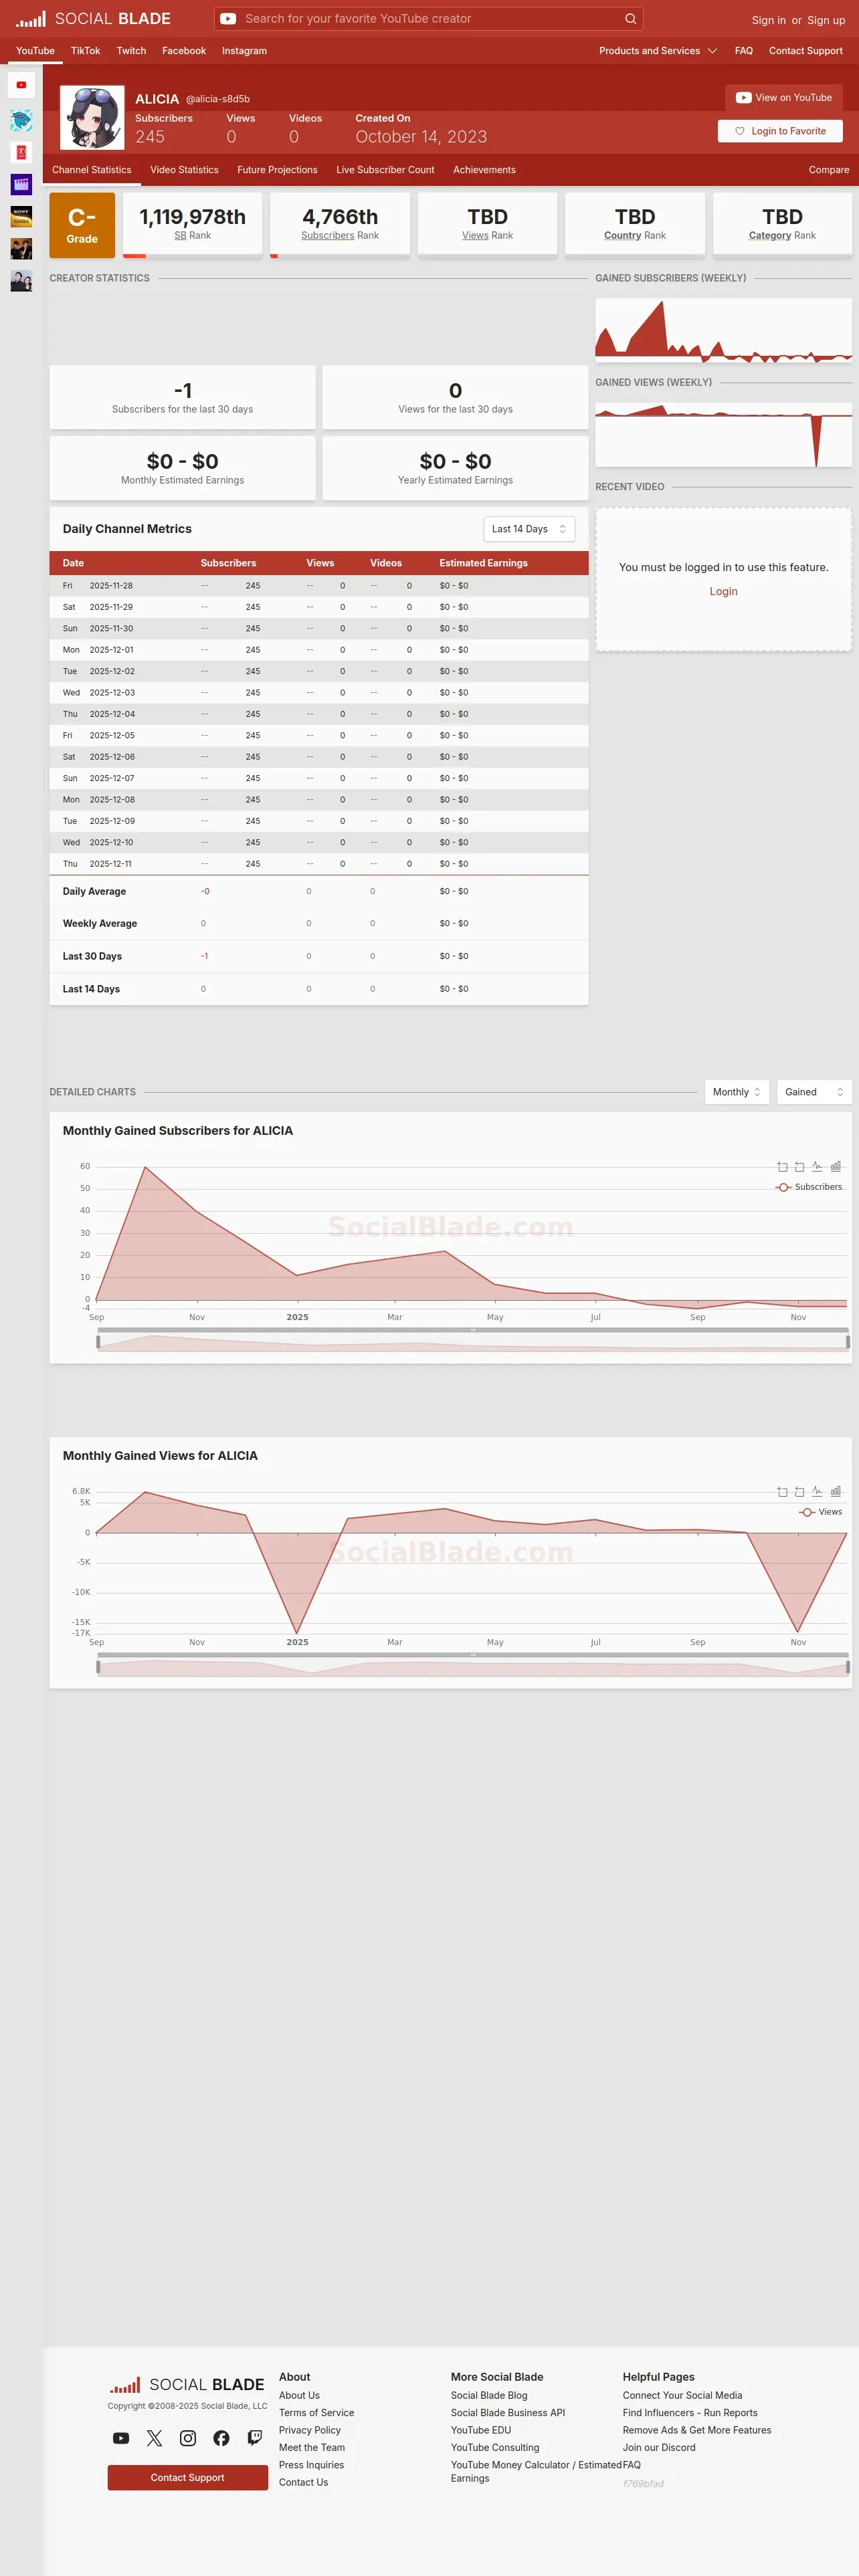Open the Gained chart type dropdown
859x2576 pixels.
coord(814,1092)
